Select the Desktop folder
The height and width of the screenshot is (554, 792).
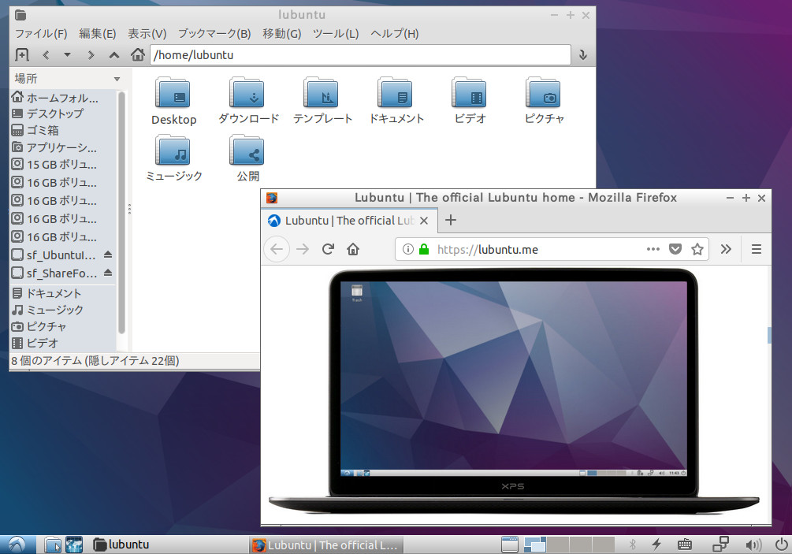pyautogui.click(x=173, y=101)
